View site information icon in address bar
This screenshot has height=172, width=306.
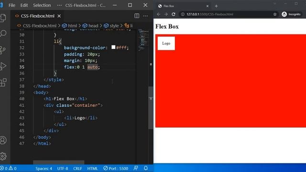coord(183,14)
